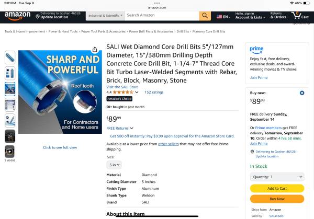
Task: Click the orange search magnifier button
Action: 205,16
